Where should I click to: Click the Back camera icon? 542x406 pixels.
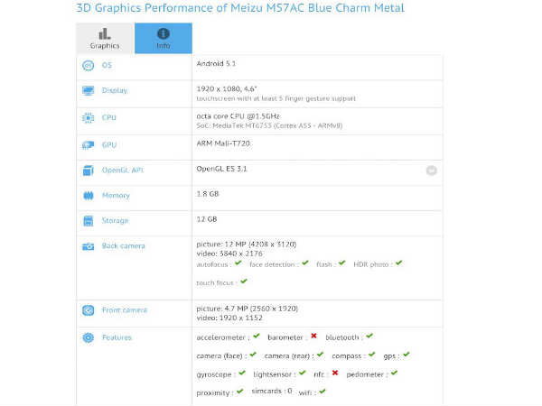point(89,246)
